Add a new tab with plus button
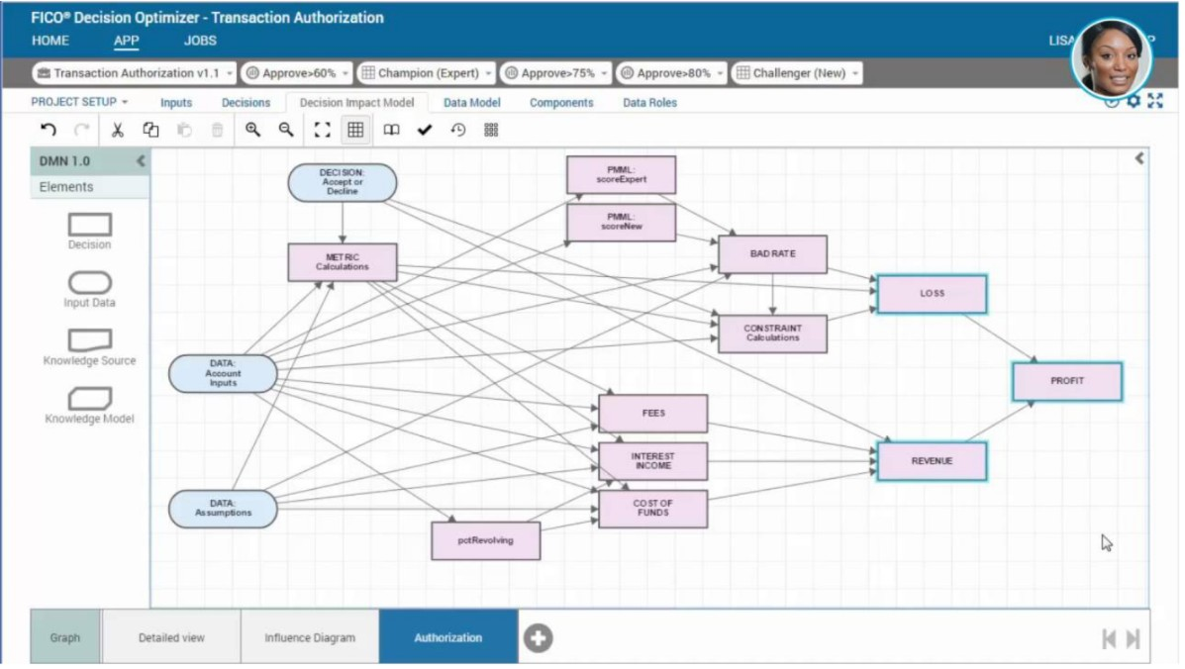 539,638
